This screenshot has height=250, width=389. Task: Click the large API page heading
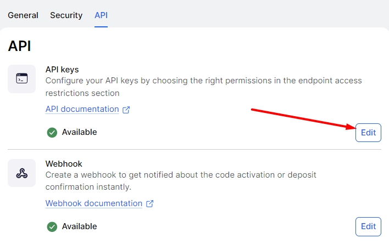[x=19, y=46]
